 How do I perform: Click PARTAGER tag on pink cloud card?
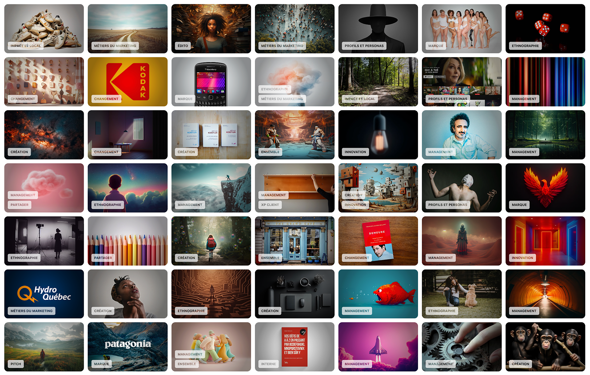(x=20, y=205)
